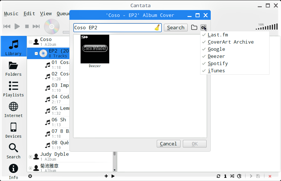Click the playback position slider
The width and height of the screenshot is (281, 181).
(66, 32)
